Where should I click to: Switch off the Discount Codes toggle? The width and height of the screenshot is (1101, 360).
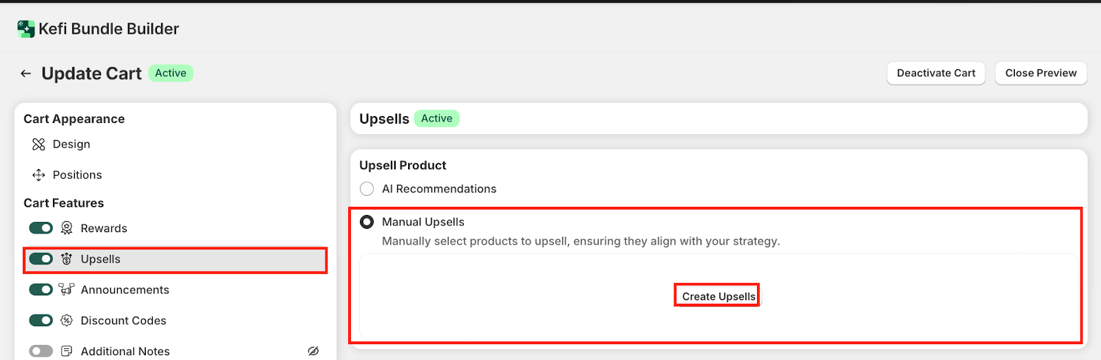pyautogui.click(x=41, y=320)
